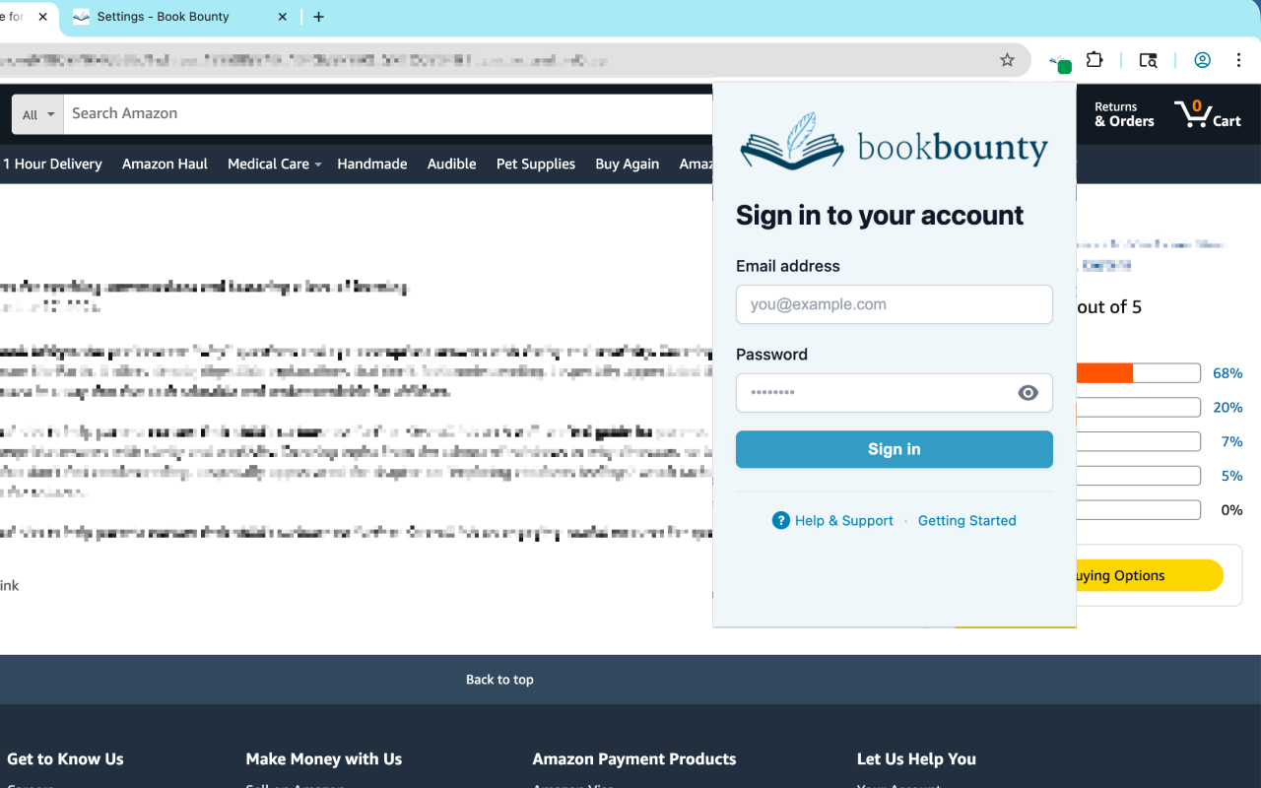Open Chrome's three-dot menu

coord(1238,60)
